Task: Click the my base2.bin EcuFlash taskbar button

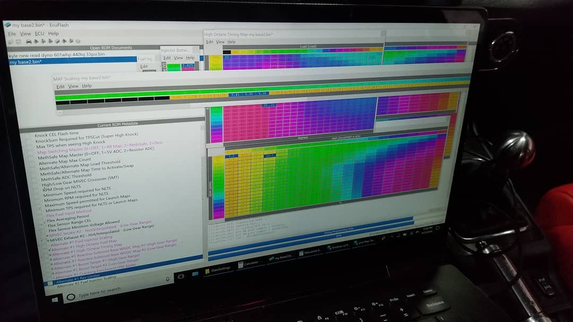Action: 280,257
